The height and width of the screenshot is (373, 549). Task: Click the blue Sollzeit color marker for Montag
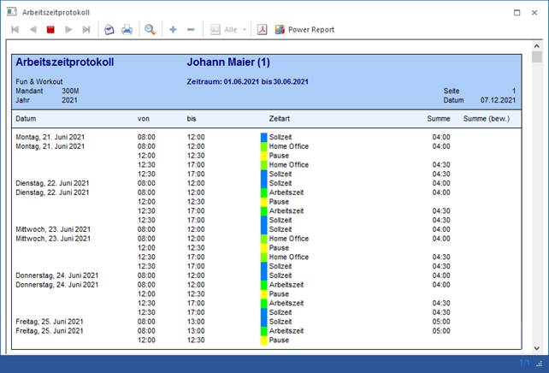pos(264,136)
